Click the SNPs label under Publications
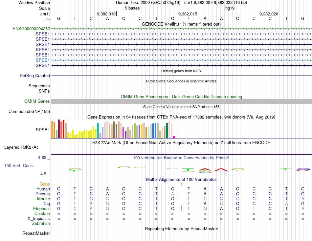 pos(44,91)
